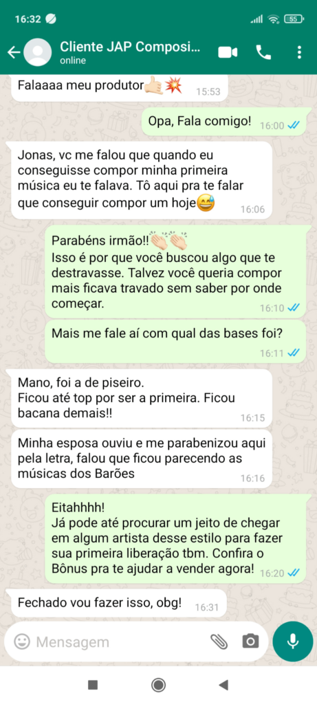Open the three-dot more options menu
The image size is (317, 704).
click(300, 52)
